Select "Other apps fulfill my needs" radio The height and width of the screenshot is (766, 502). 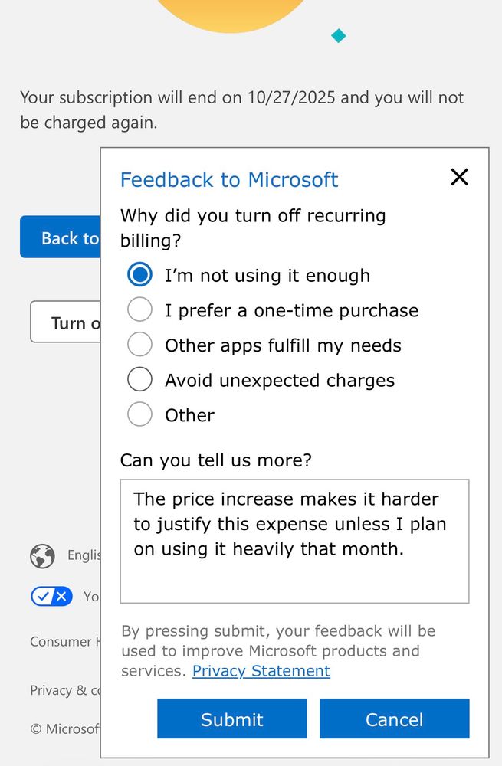[x=139, y=345]
